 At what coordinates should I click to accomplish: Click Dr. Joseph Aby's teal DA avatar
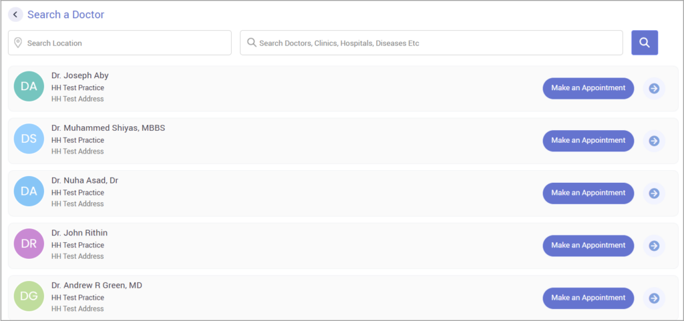(x=29, y=86)
